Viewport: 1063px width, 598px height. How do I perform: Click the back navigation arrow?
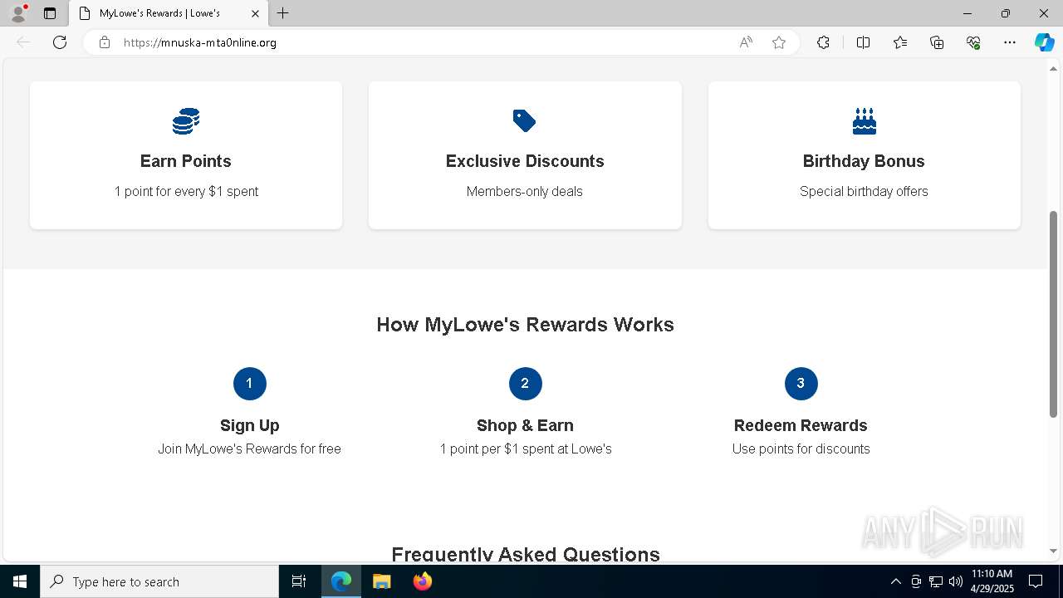click(x=23, y=42)
